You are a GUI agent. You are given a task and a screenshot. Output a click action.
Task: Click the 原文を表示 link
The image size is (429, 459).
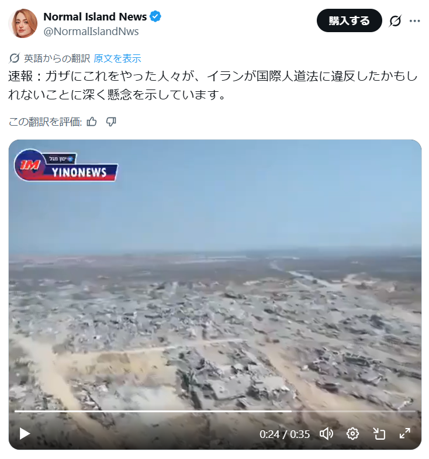pos(117,58)
